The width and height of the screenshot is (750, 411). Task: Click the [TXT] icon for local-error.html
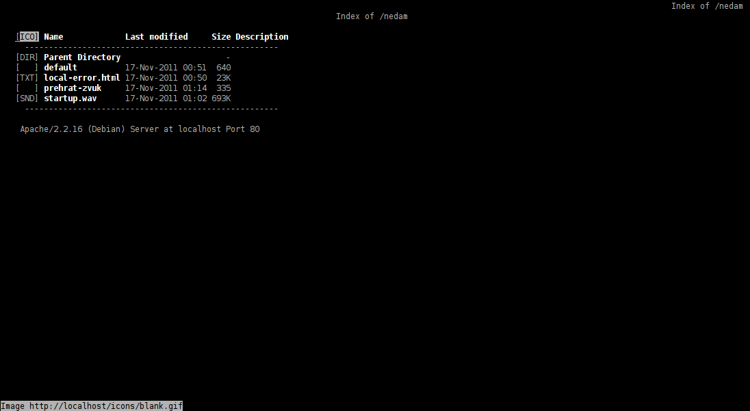[27, 78]
